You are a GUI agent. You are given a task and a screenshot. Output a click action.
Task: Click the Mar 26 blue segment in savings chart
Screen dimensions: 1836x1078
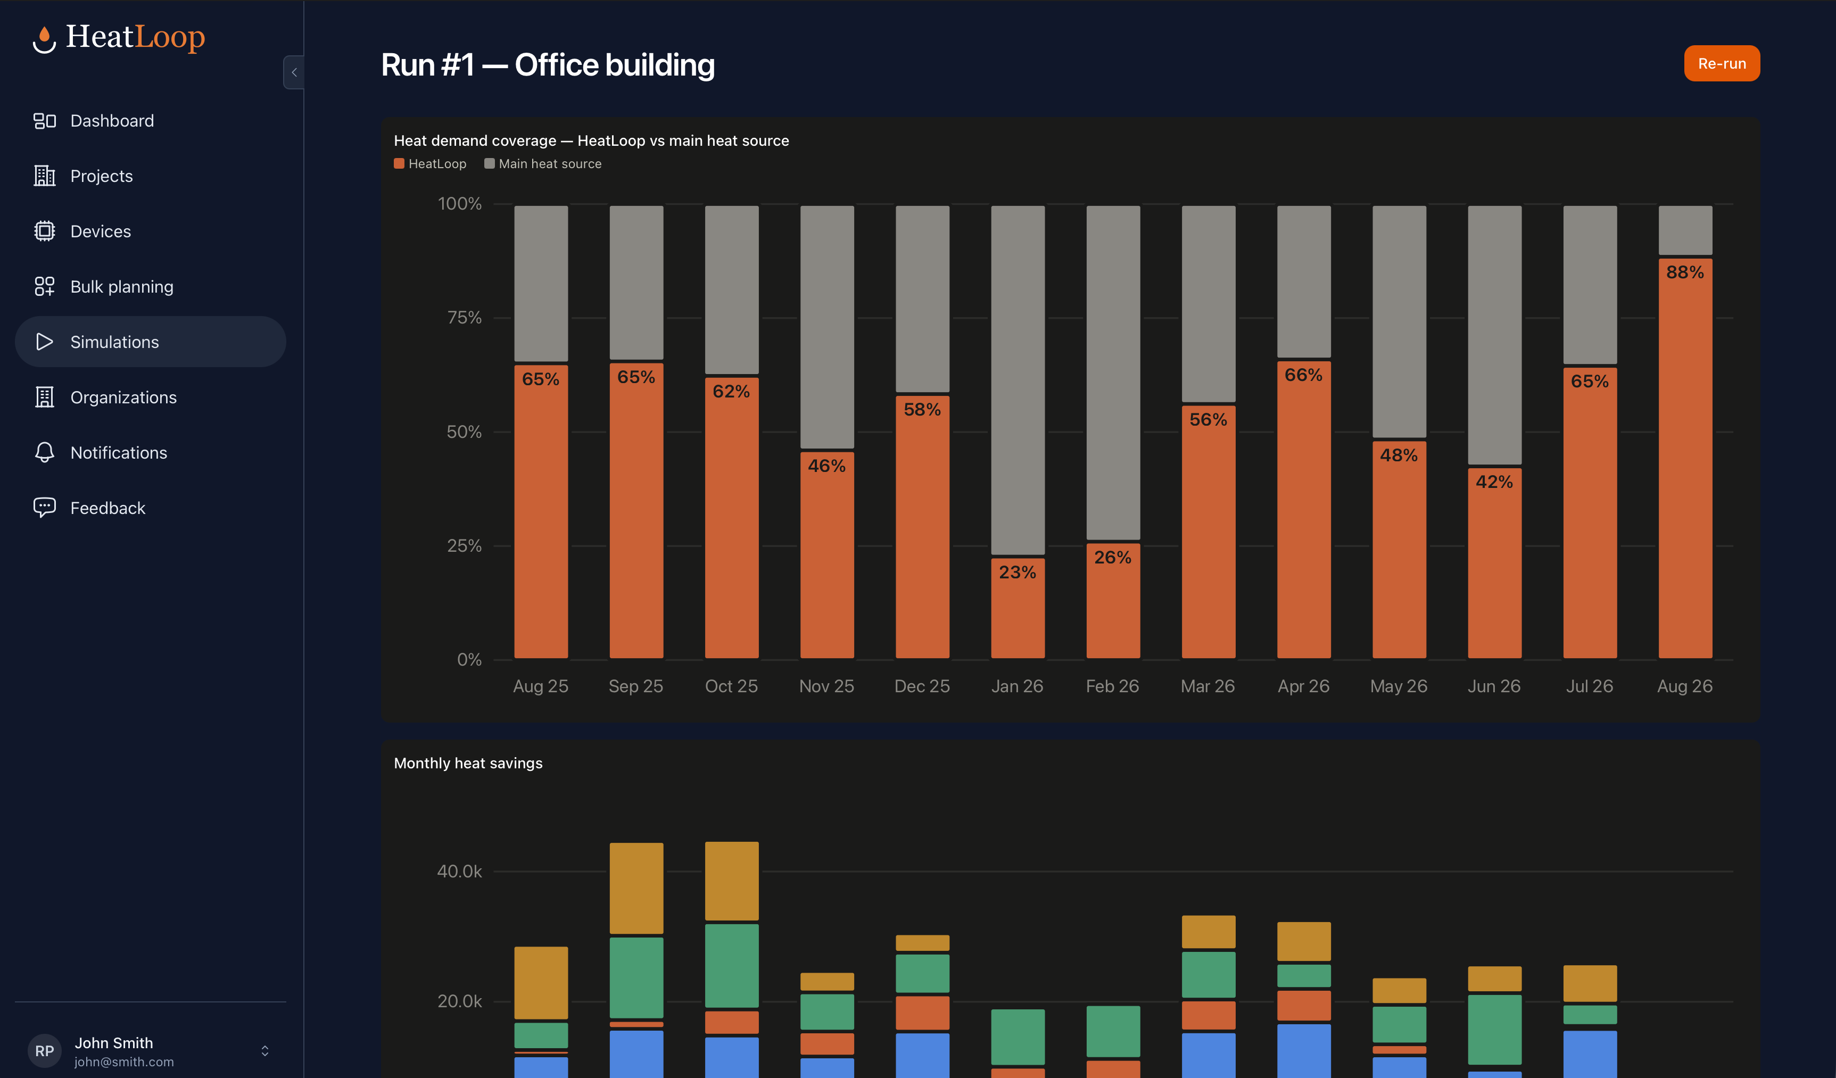(1209, 1056)
